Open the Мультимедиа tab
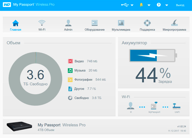 click(x=121, y=25)
